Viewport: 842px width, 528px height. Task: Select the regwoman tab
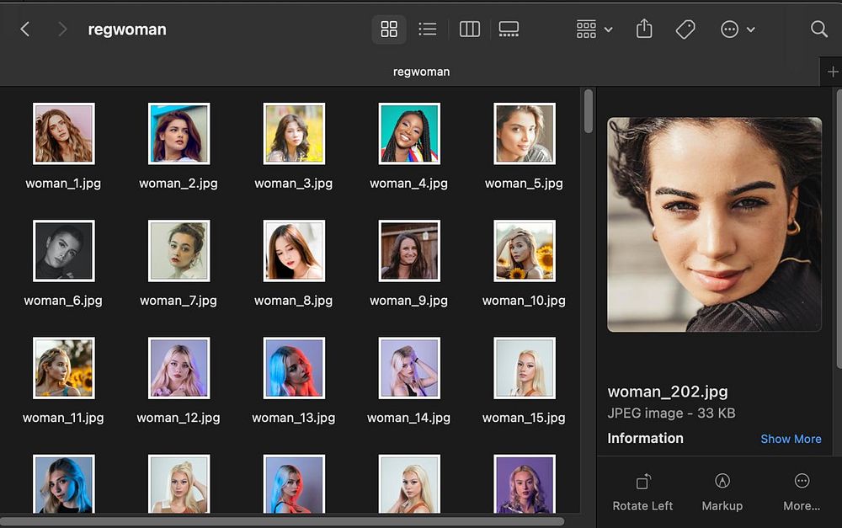(x=421, y=72)
